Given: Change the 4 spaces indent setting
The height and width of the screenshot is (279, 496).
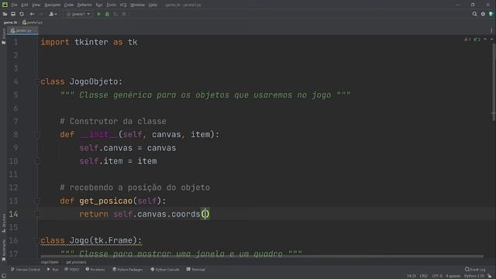Looking at the screenshot, I should point(453,276).
